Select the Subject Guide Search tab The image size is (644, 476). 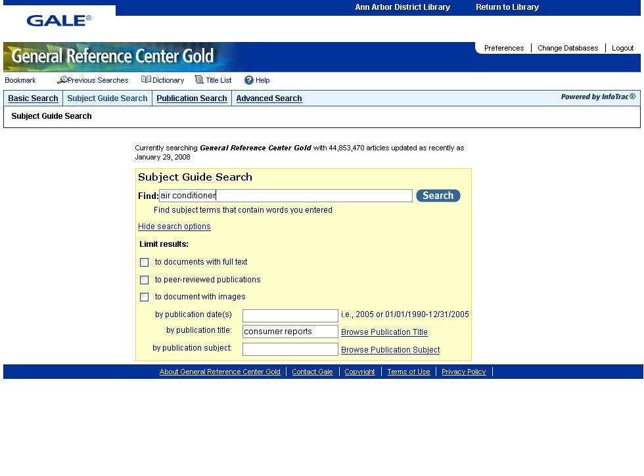point(107,98)
